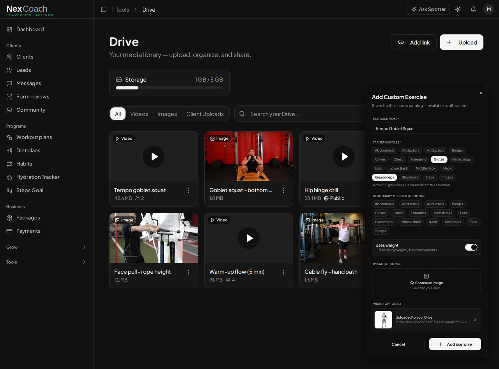This screenshot has width=499, height=369.
Task: Deselect Glutes in Target Muscles
Action: tap(439, 159)
